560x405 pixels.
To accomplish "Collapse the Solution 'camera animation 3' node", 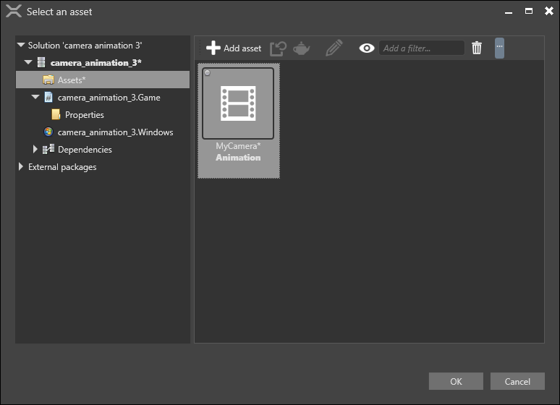I will click(21, 46).
